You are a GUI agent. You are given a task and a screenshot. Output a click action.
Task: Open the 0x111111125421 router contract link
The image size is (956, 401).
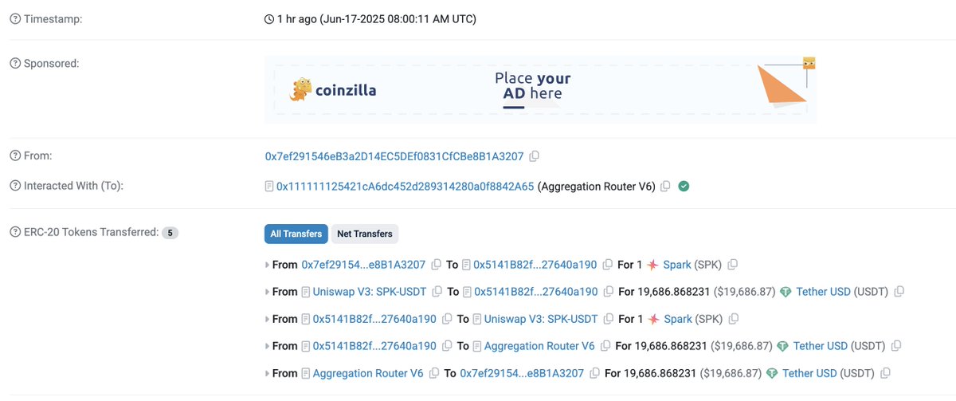point(405,187)
